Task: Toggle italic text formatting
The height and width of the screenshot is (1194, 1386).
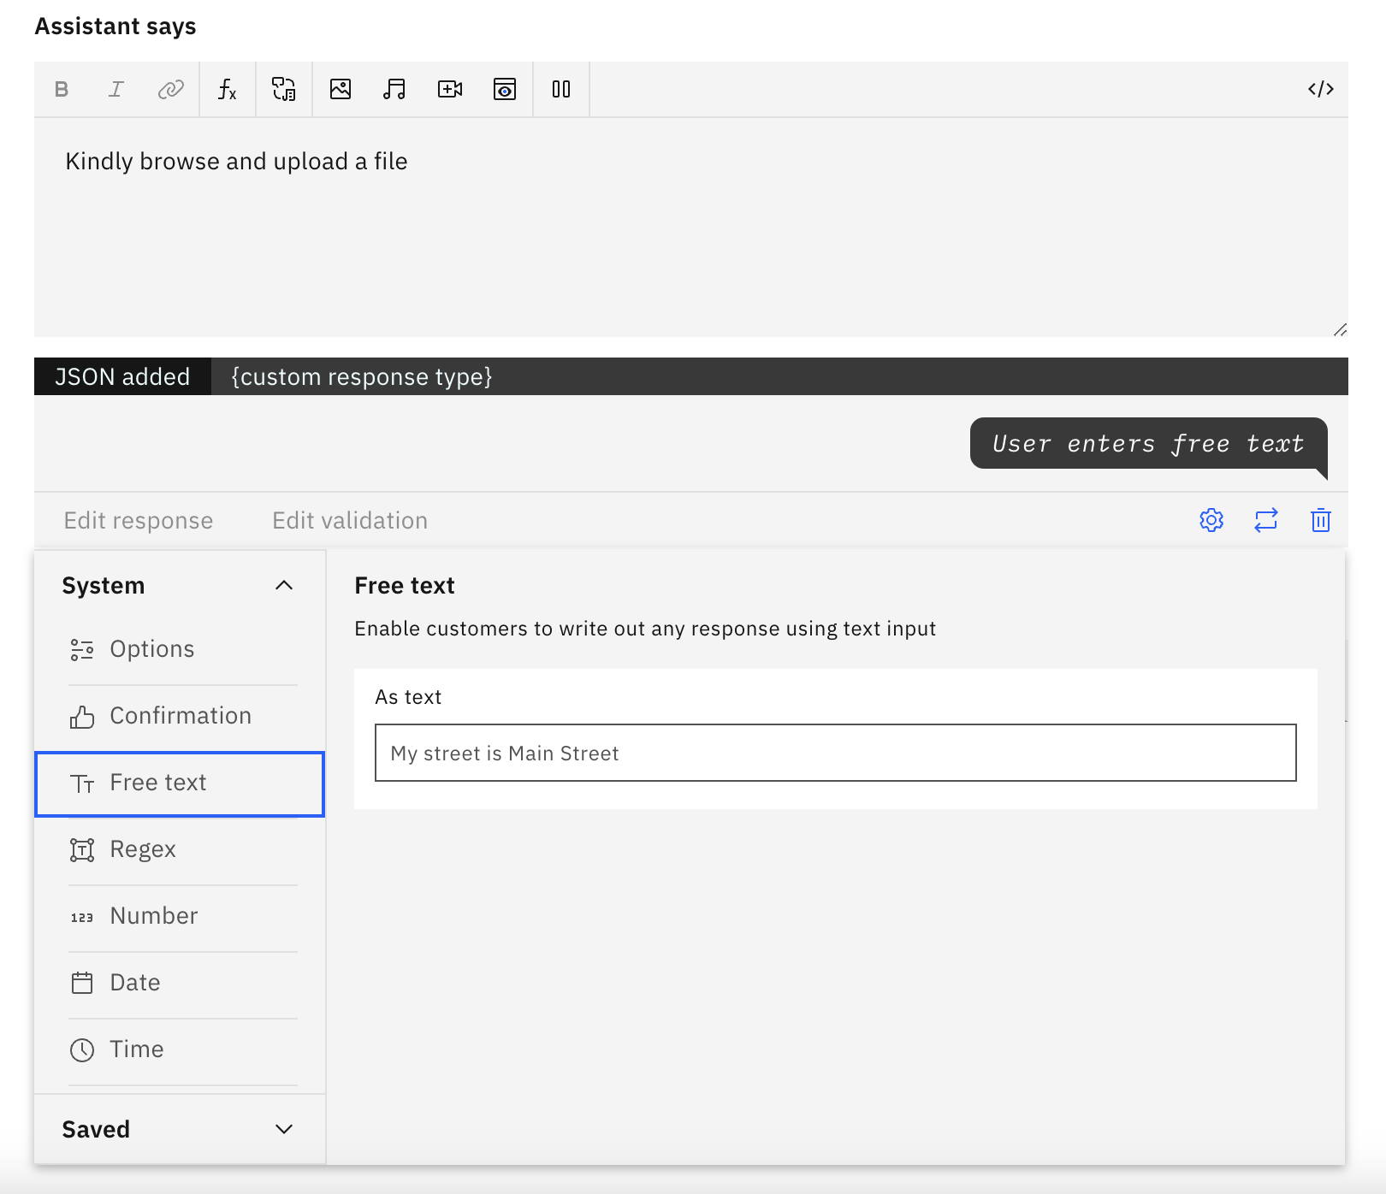Action: (116, 88)
